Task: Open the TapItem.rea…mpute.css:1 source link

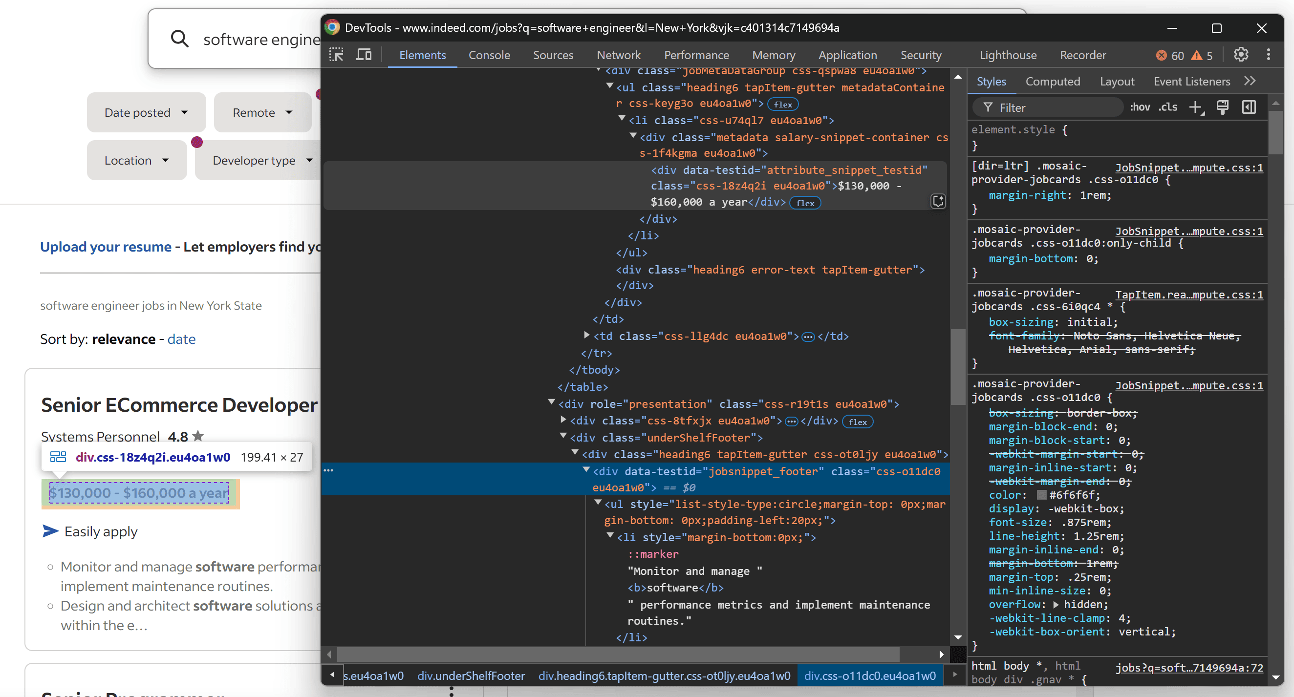Action: (1188, 295)
